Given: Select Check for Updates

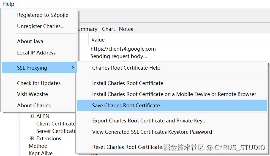Looking at the screenshot, I should (x=39, y=83).
